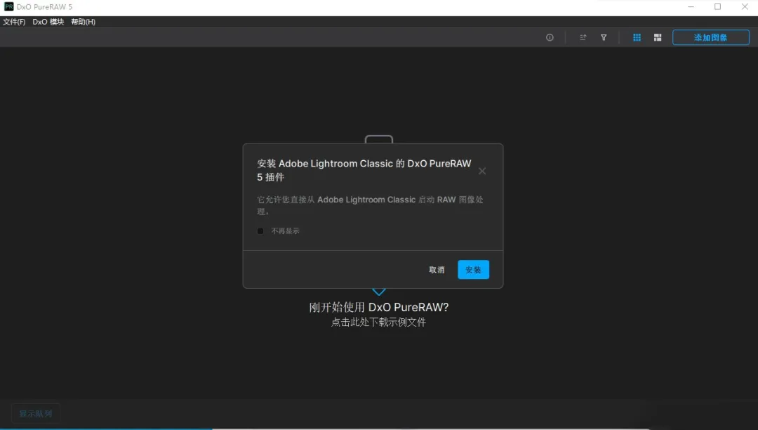Switch to large mosaic thumbnail view
The height and width of the screenshot is (430, 758).
click(x=658, y=37)
